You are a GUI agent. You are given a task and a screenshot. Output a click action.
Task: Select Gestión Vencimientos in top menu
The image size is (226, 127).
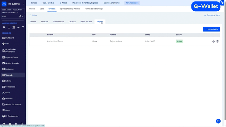112,3
